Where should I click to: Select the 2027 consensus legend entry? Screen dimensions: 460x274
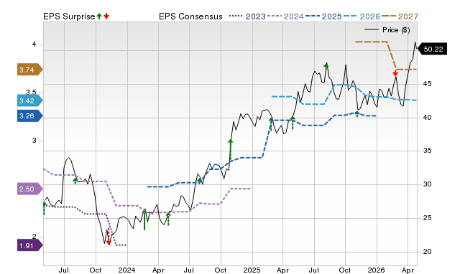[x=400, y=16]
